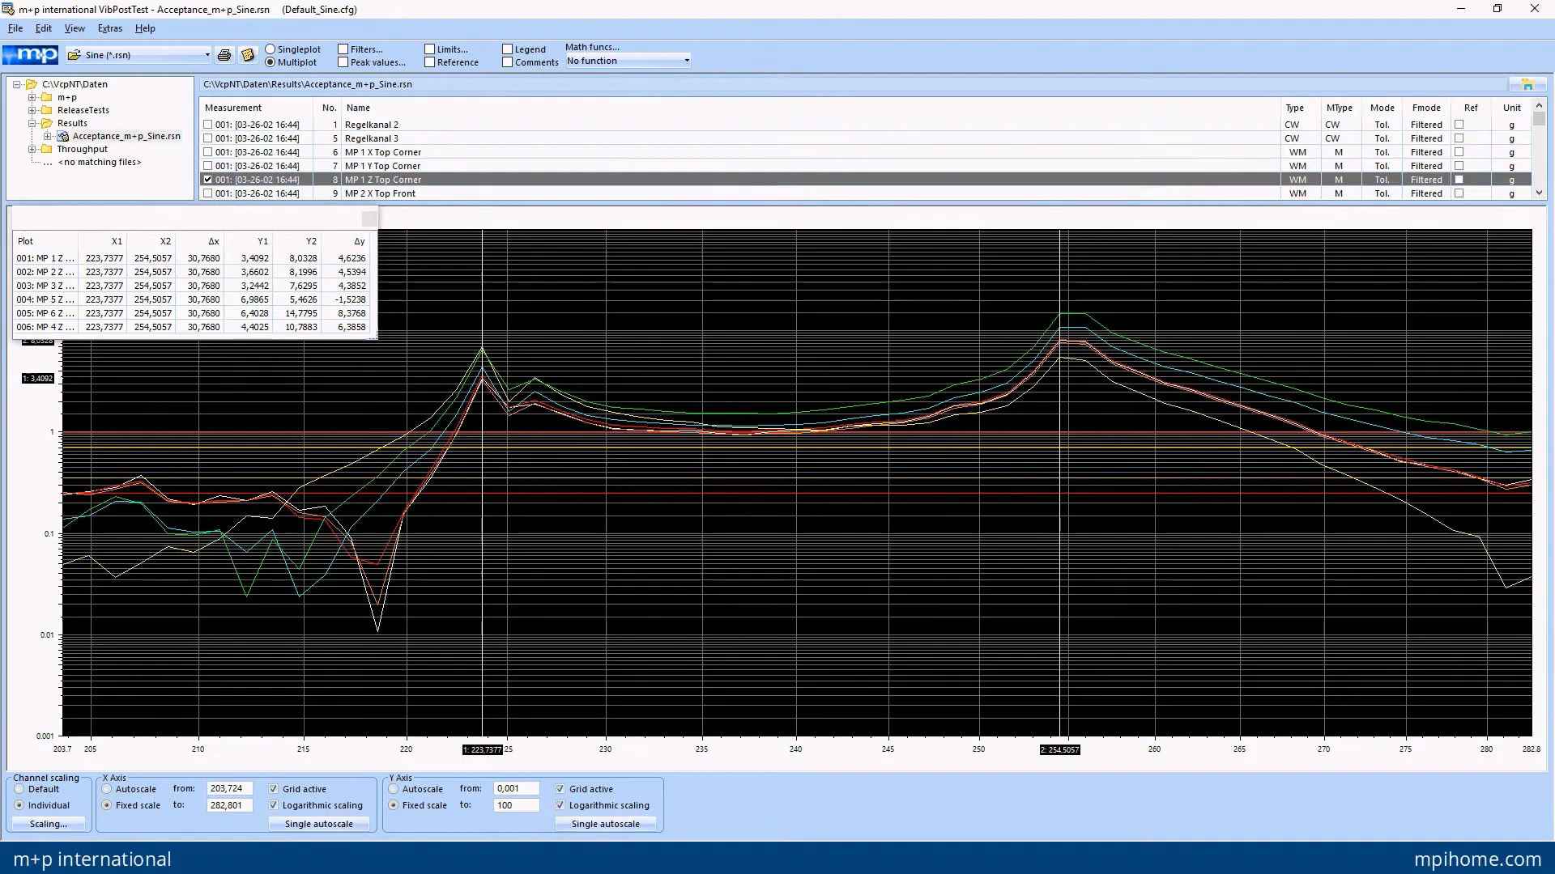Viewport: 1555px width, 874px height.
Task: Expand the m+p folder node
Action: [x=32, y=97]
